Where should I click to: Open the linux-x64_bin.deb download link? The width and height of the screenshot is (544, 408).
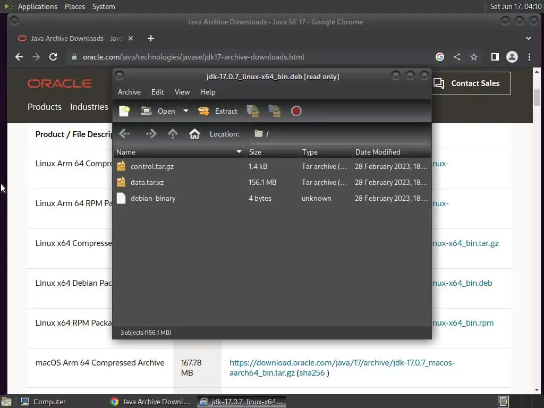[x=462, y=283]
